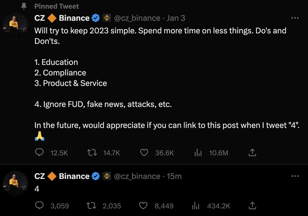
Task: Share the "4" tweet
Action: 252,206
